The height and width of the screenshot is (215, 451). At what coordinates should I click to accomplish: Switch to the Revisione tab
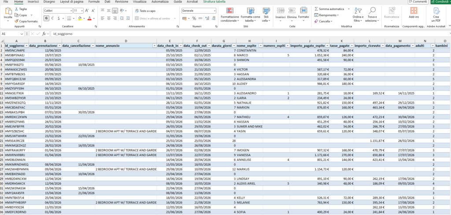pyautogui.click(x=122, y=2)
